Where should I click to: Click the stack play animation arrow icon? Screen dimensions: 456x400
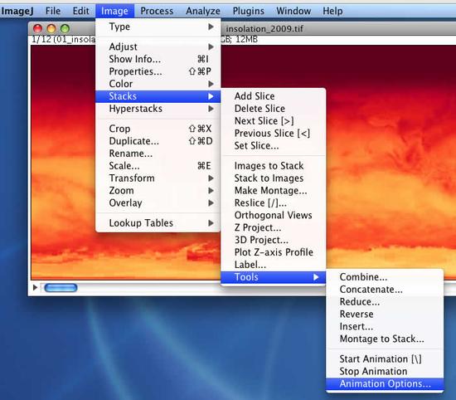coord(35,288)
